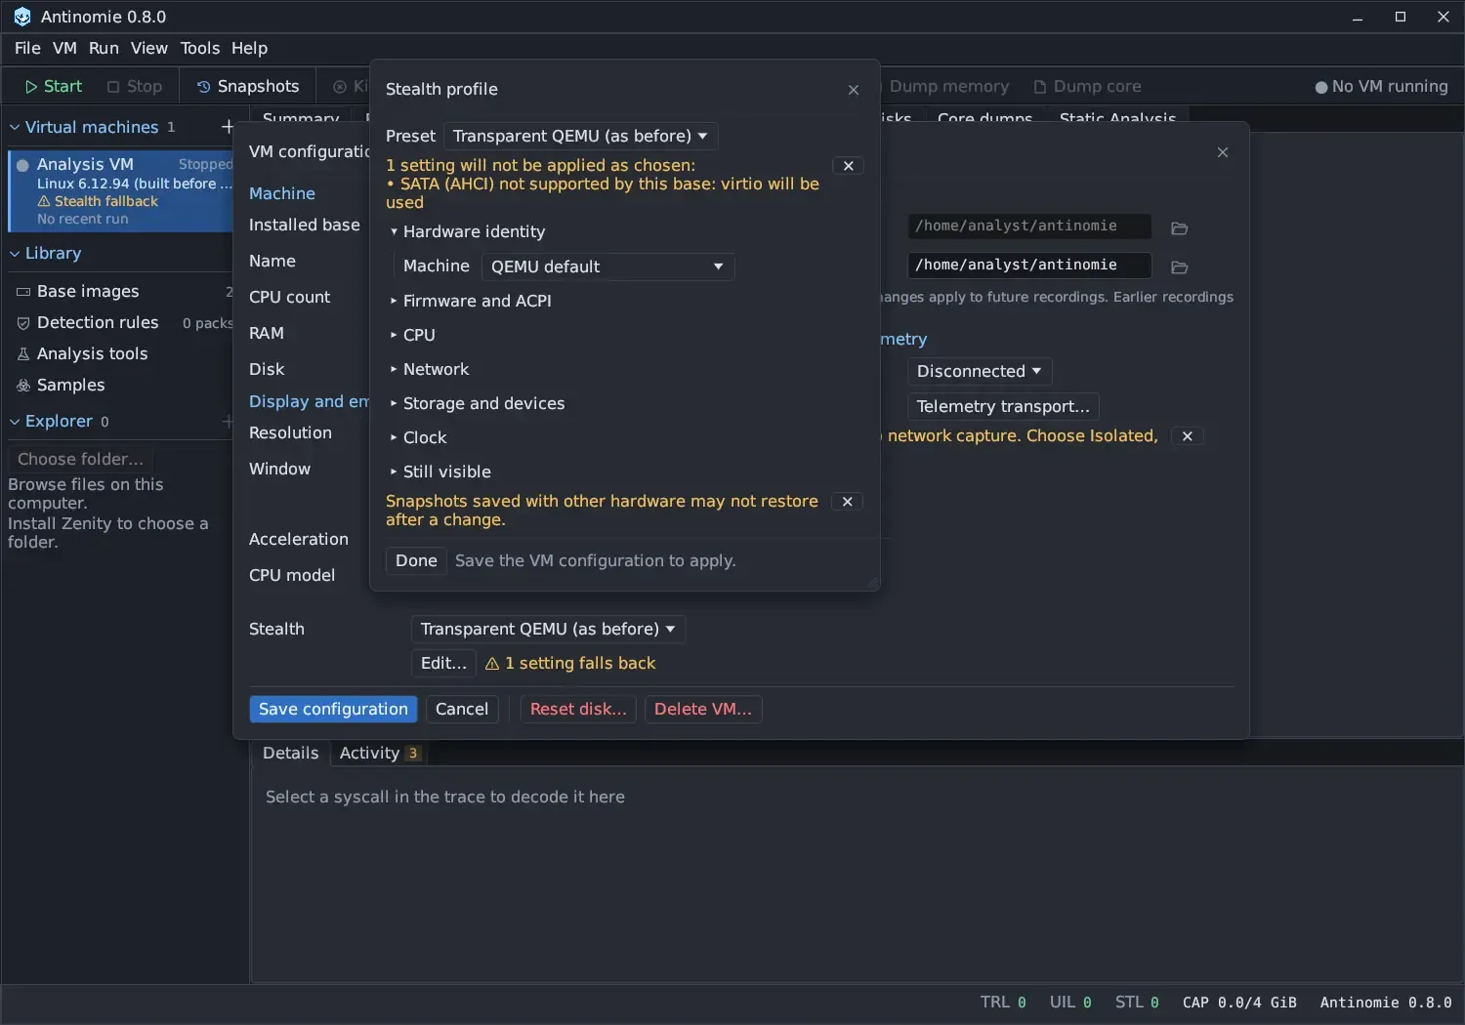Screen dimensions: 1465x1025
Task: Collapse the Library sidebar section
Action: click(x=15, y=254)
